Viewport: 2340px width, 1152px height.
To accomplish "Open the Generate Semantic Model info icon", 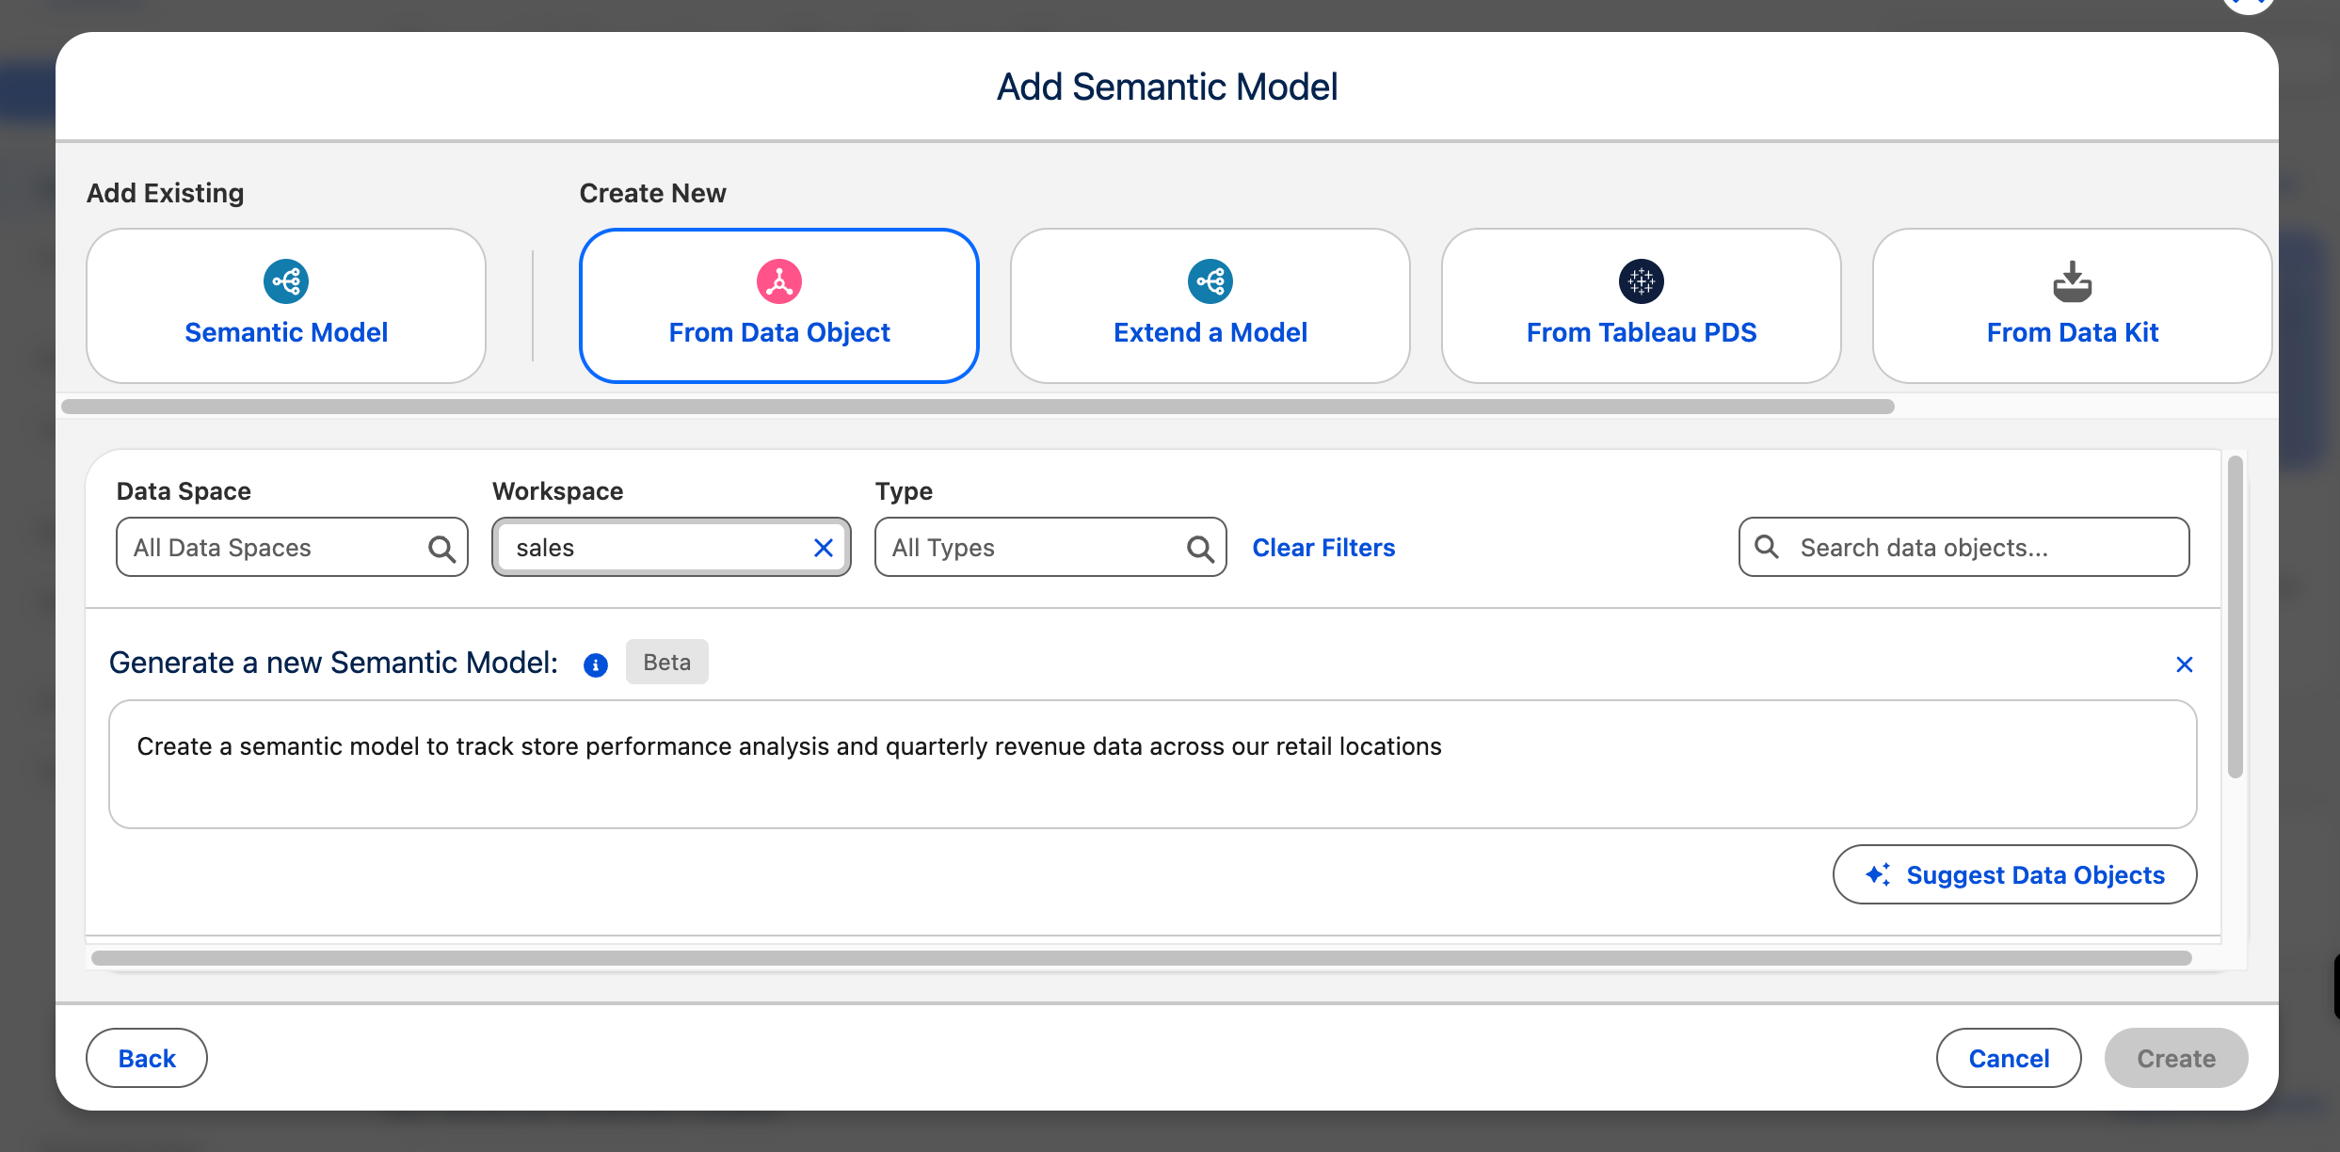I will [x=596, y=665].
